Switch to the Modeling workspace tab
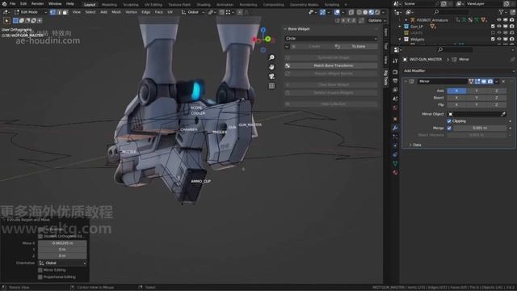 tap(109, 5)
